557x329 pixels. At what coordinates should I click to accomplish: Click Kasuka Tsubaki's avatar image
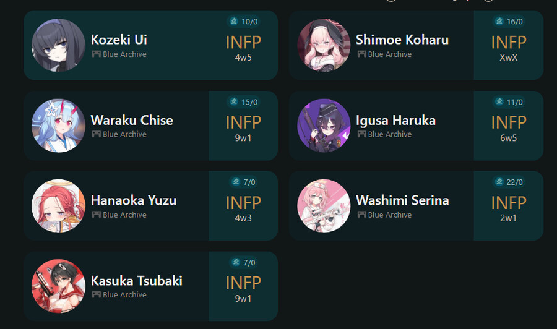pyautogui.click(x=58, y=286)
